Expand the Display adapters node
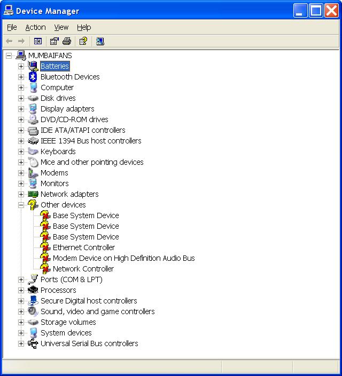 click(21, 109)
